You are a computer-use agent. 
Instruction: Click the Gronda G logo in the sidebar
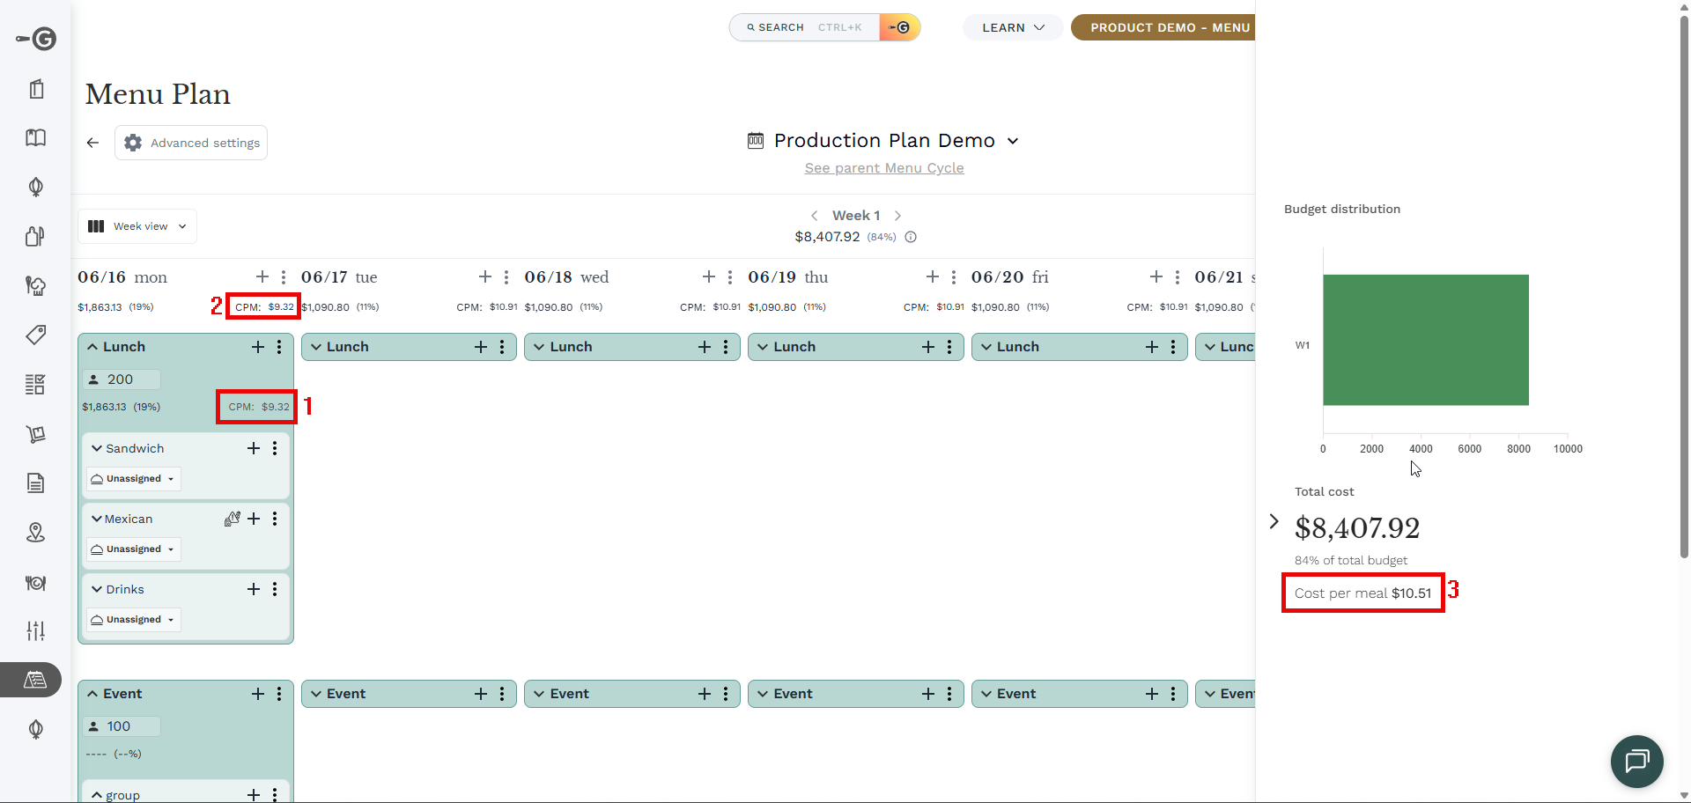[x=36, y=39]
